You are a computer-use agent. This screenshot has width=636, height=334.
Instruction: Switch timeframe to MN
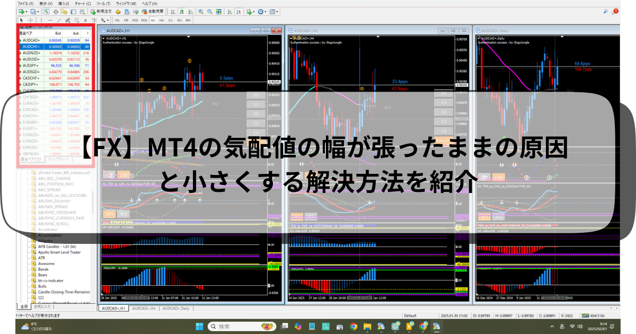point(188,20)
